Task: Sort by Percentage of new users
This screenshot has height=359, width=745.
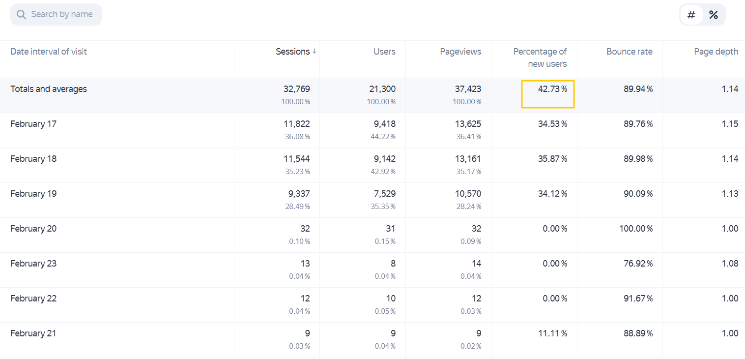Action: (x=540, y=58)
